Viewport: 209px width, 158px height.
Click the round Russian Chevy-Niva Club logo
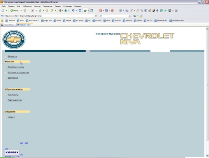pos(14,39)
